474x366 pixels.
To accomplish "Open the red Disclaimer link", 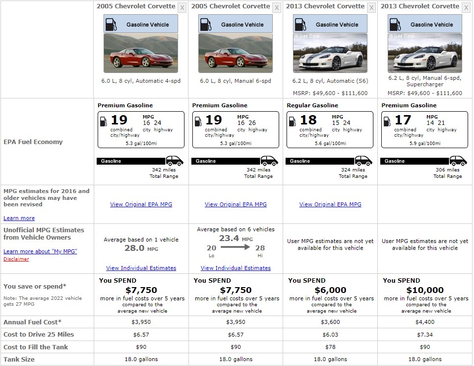I will click(16, 259).
